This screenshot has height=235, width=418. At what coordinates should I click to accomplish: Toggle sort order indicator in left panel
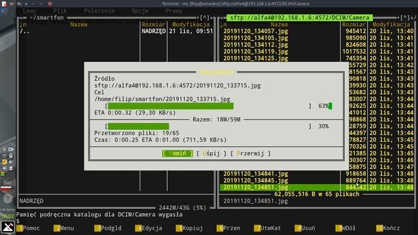23,25
